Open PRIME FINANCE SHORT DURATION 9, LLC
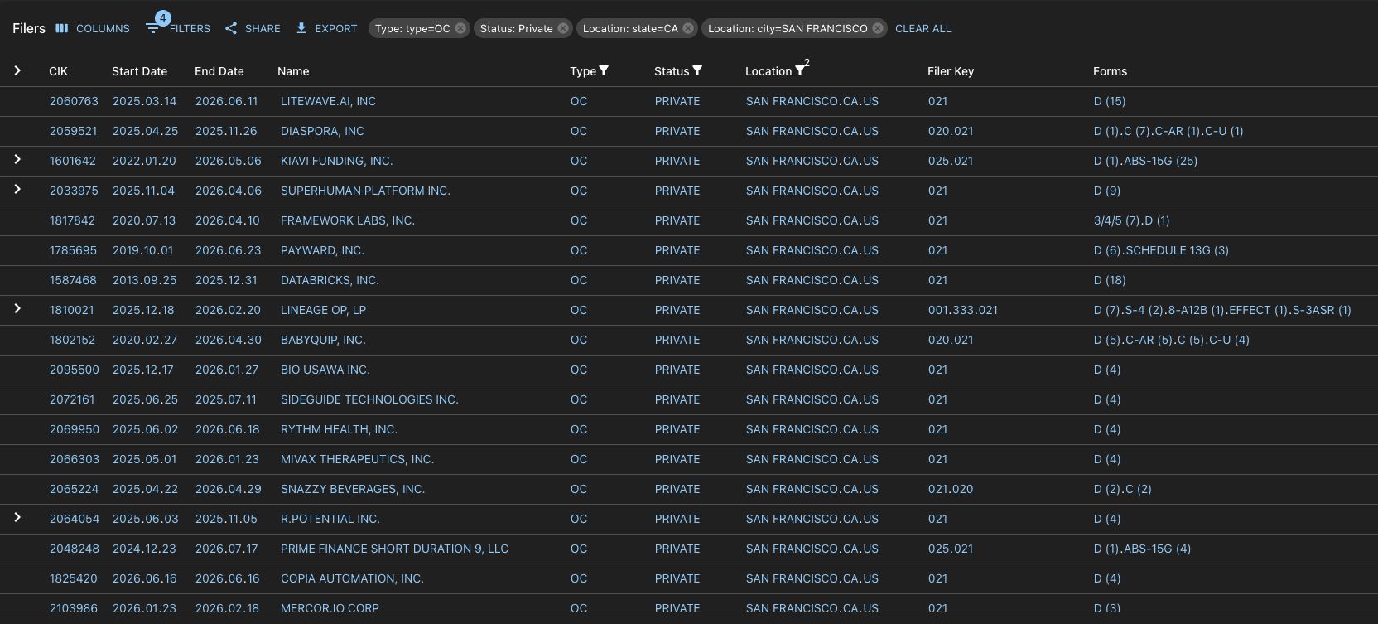The width and height of the screenshot is (1378, 624). click(394, 549)
